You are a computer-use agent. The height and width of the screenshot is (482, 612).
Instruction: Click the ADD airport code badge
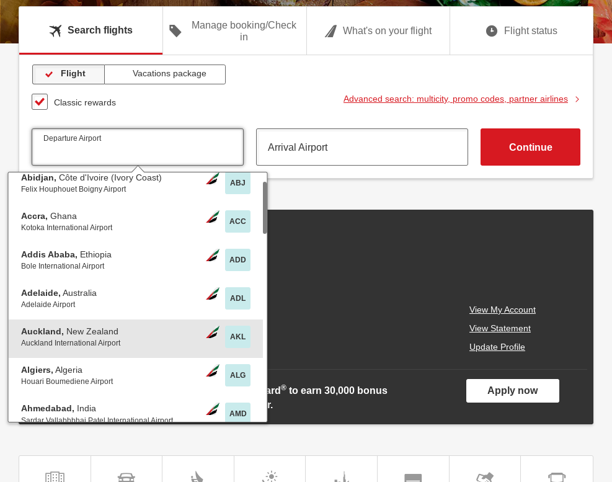coord(237,260)
